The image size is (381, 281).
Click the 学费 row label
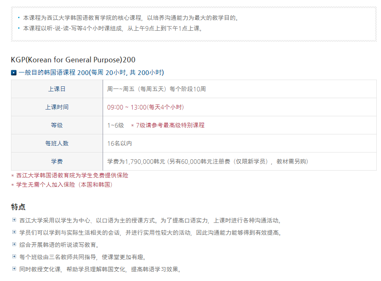57,161
